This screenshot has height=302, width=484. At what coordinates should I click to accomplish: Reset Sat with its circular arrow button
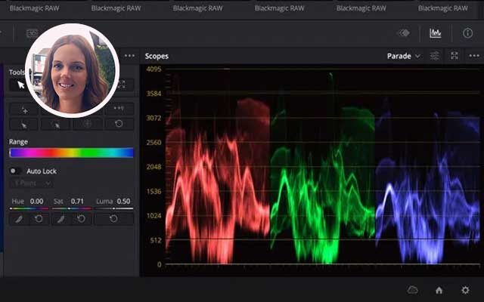pyautogui.click(x=82, y=219)
